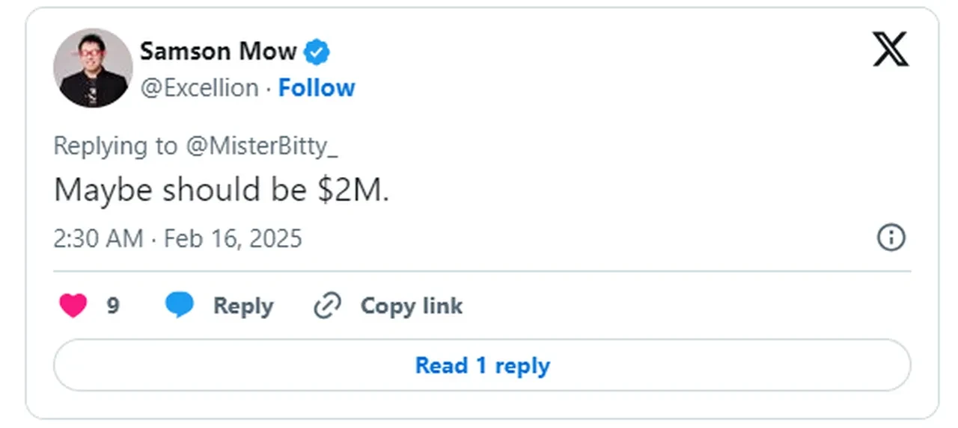
Task: Click the "Replying to" text
Action: tap(115, 146)
